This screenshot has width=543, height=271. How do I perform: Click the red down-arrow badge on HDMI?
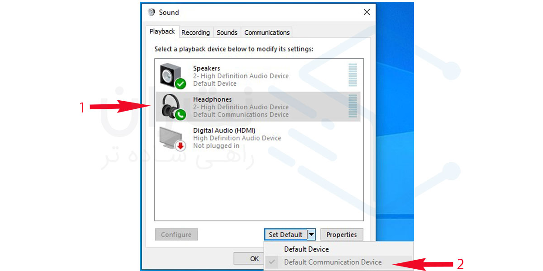[181, 145]
